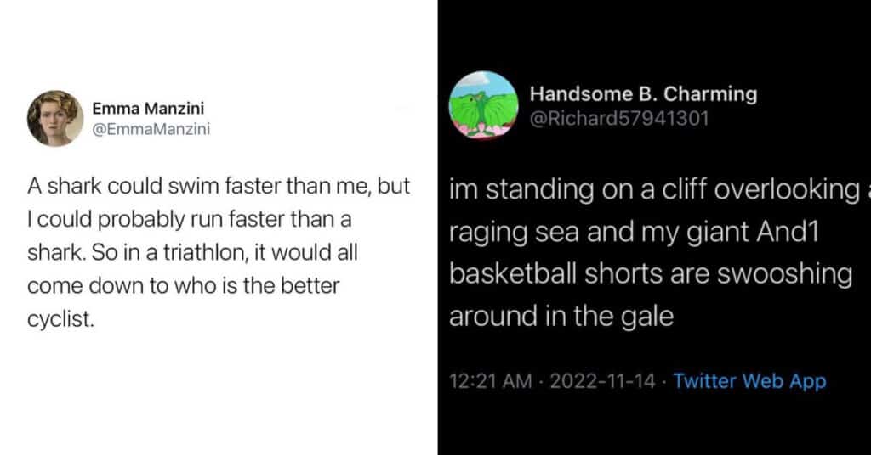Open Handsome B. Charming's avatar image
Image resolution: width=871 pixels, height=455 pixels.
(x=483, y=104)
